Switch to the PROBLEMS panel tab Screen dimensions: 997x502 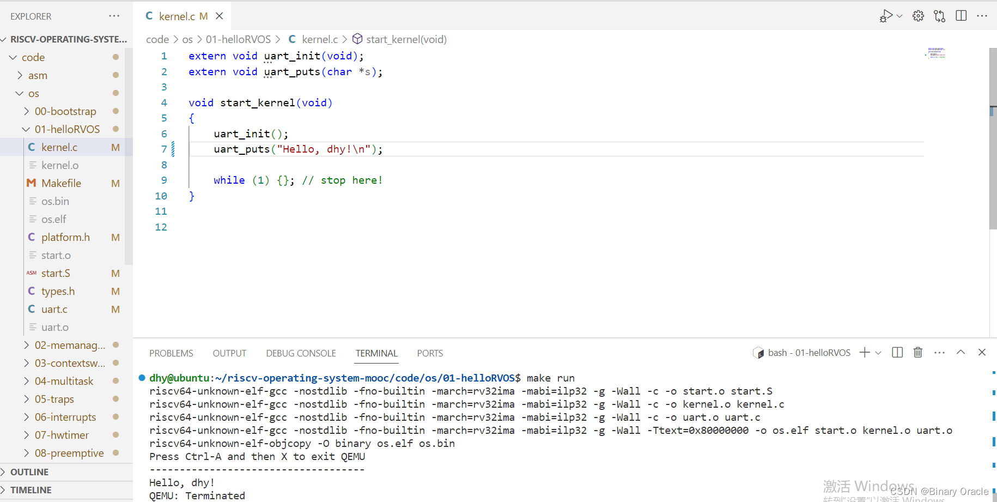171,353
